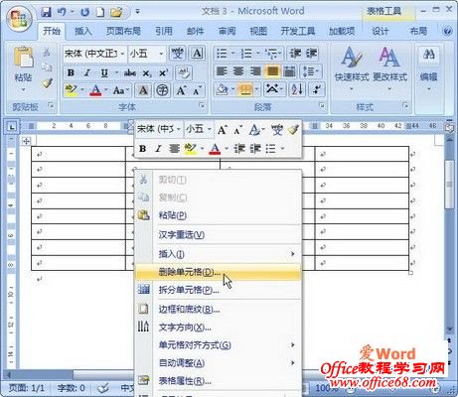Open 边框和底纹(B)... from context menu
Viewport: 458px width, 397px height.
coord(219,310)
